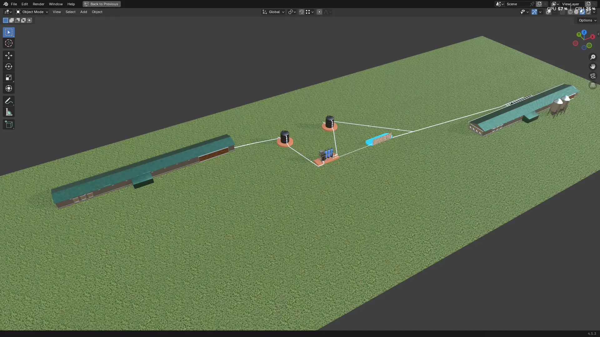Add a new view layer

pos(588,4)
